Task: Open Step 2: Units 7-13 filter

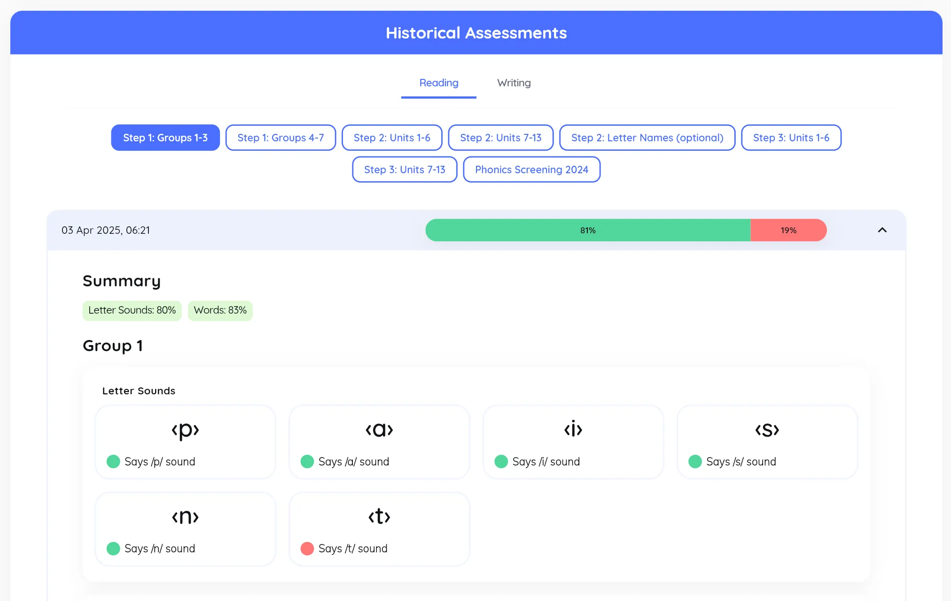Action: (x=500, y=138)
